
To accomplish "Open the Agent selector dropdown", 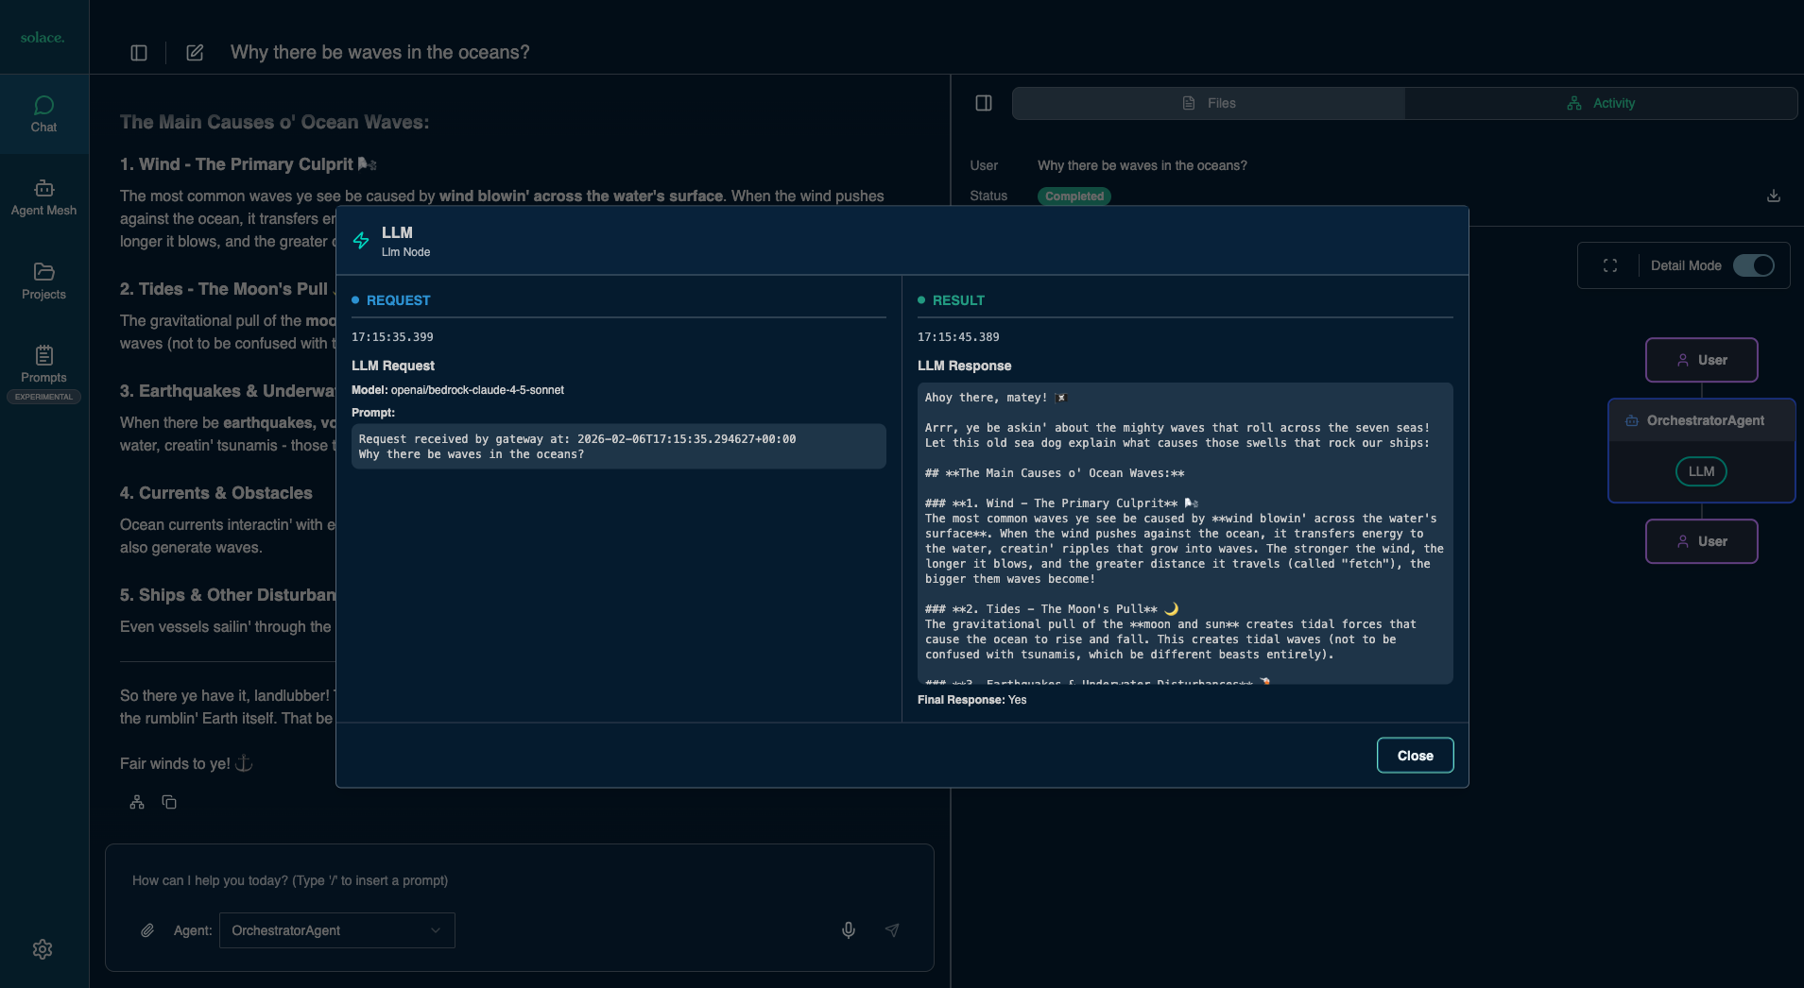I will [335, 930].
